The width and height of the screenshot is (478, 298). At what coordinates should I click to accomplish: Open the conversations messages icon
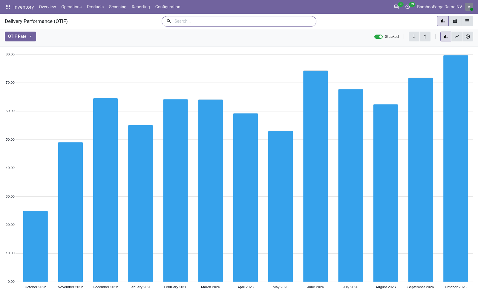(x=396, y=7)
